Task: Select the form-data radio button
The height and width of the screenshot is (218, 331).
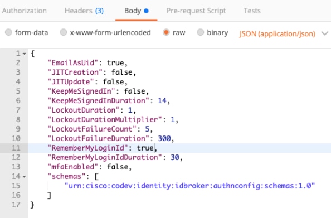Action: [x=8, y=32]
